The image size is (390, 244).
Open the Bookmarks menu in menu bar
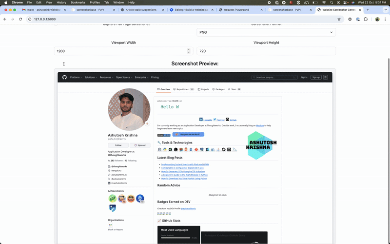[x=78, y=2]
